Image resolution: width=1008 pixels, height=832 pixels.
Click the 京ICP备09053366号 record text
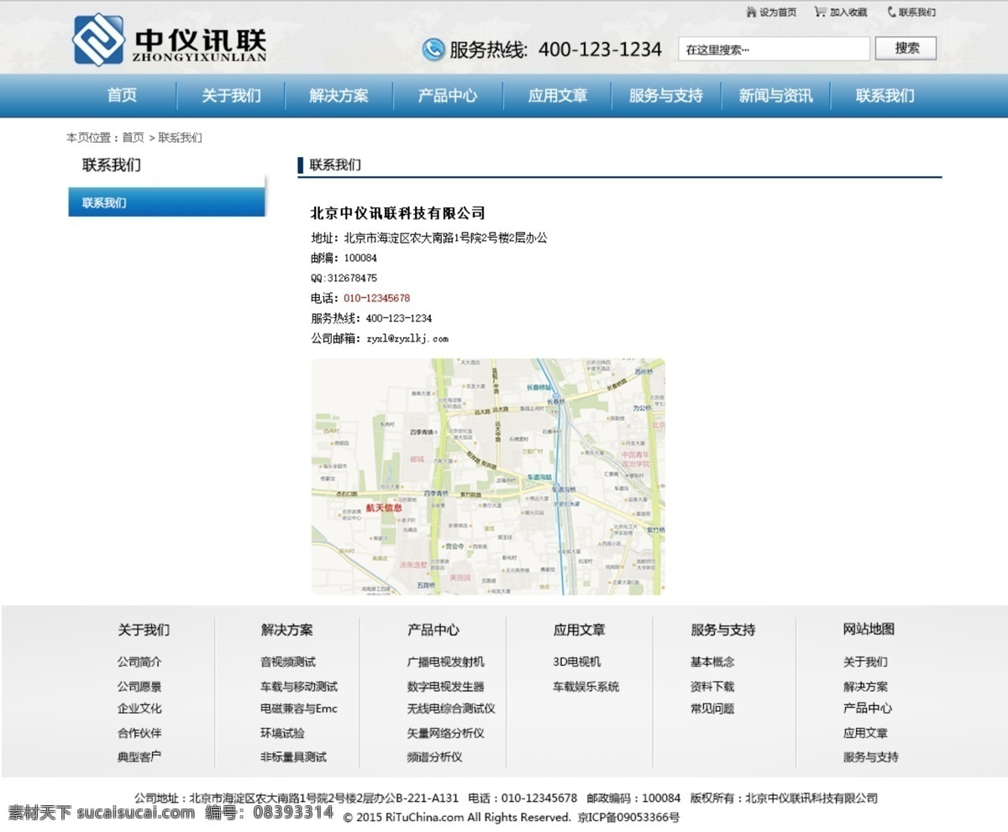629,817
